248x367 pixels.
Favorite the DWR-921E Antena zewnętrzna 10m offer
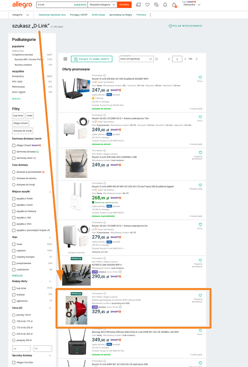coord(200,117)
